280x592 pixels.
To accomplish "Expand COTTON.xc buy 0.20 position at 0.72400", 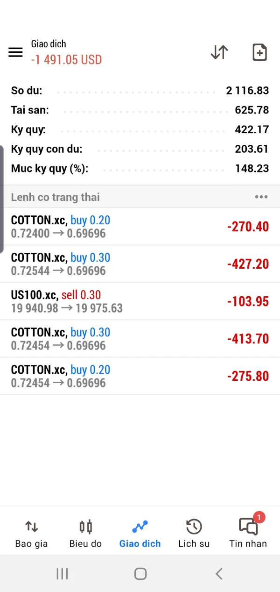I will pos(140,227).
